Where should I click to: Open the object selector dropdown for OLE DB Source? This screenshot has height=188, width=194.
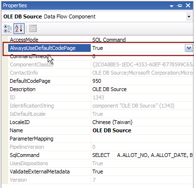(189, 16)
